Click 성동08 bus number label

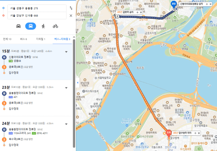(x=17, y=61)
